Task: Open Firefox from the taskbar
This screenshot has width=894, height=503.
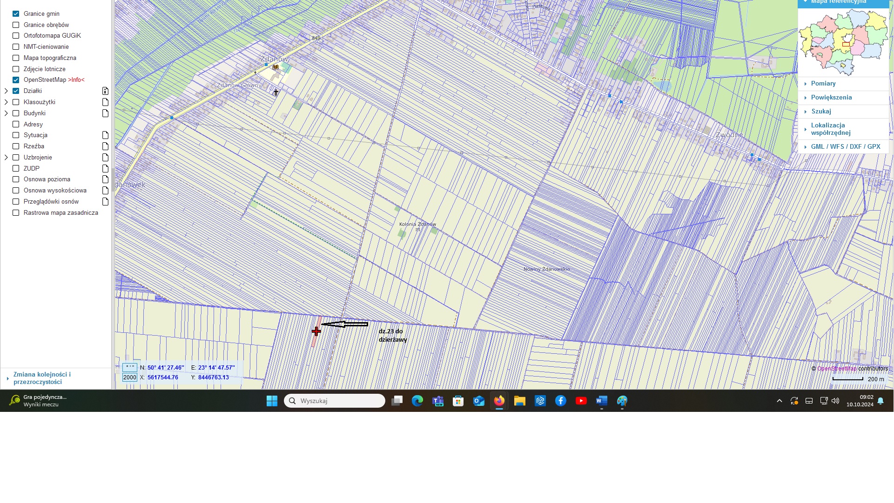Action: pos(499,401)
